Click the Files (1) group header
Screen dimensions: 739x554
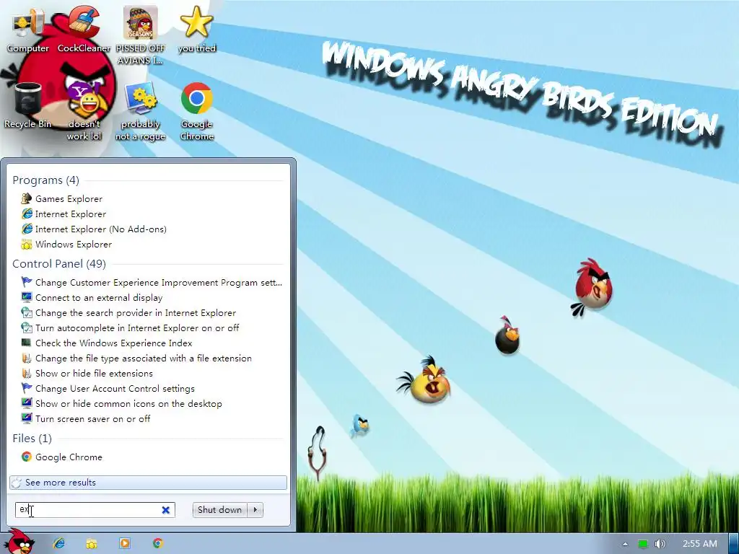(32, 439)
